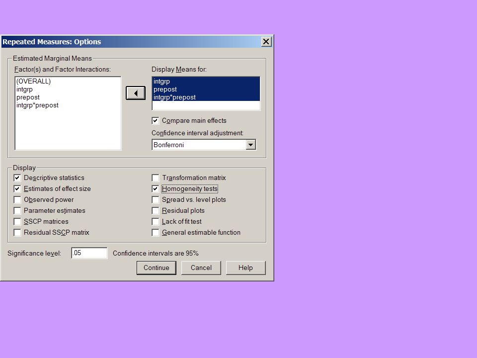The width and height of the screenshot is (477, 358).
Task: Enable Lack of fit test checkbox
Action: pyautogui.click(x=155, y=222)
